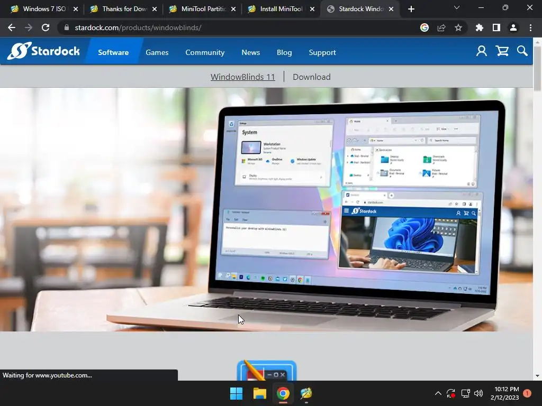Close the MiniTool Partition tab
Viewport: 542px width, 406px height.
(x=233, y=9)
